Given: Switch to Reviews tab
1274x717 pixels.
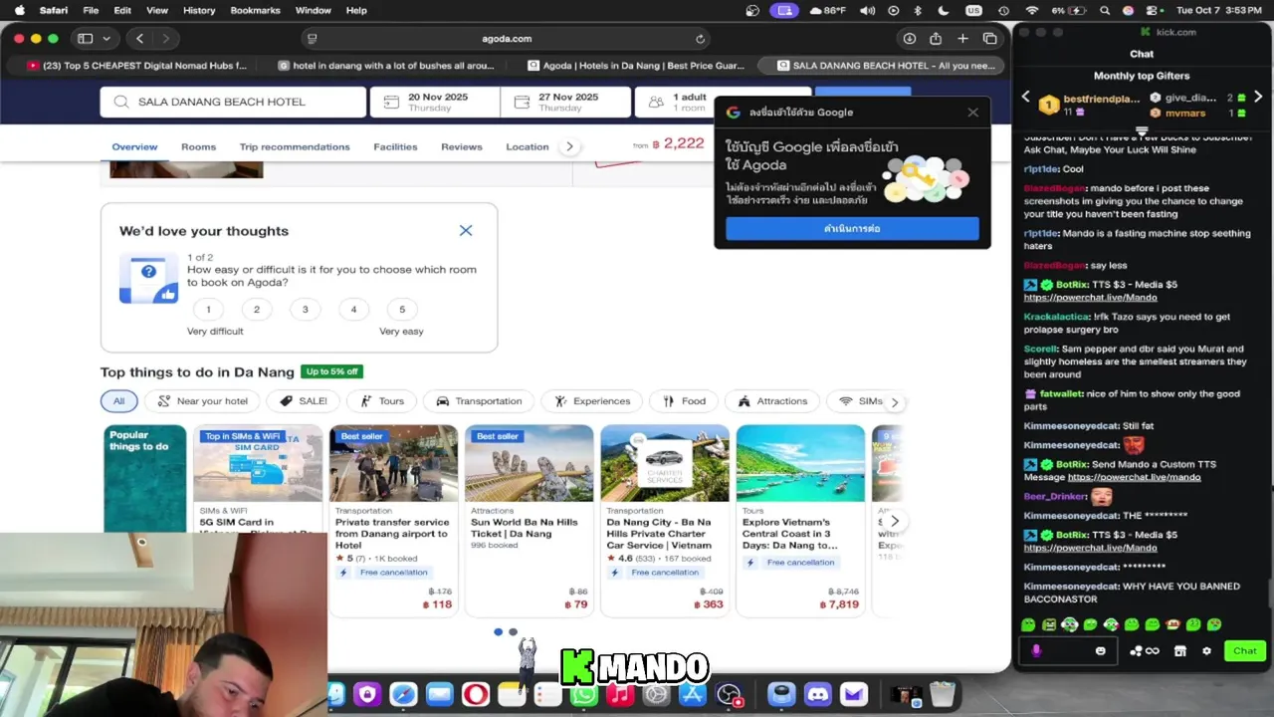Looking at the screenshot, I should click(462, 146).
